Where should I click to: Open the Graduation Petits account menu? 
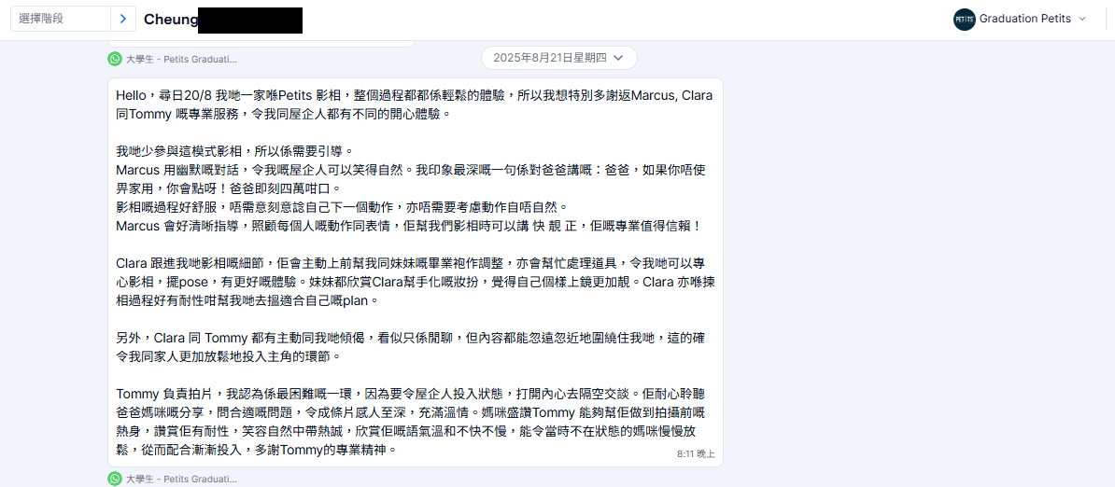click(x=1021, y=20)
